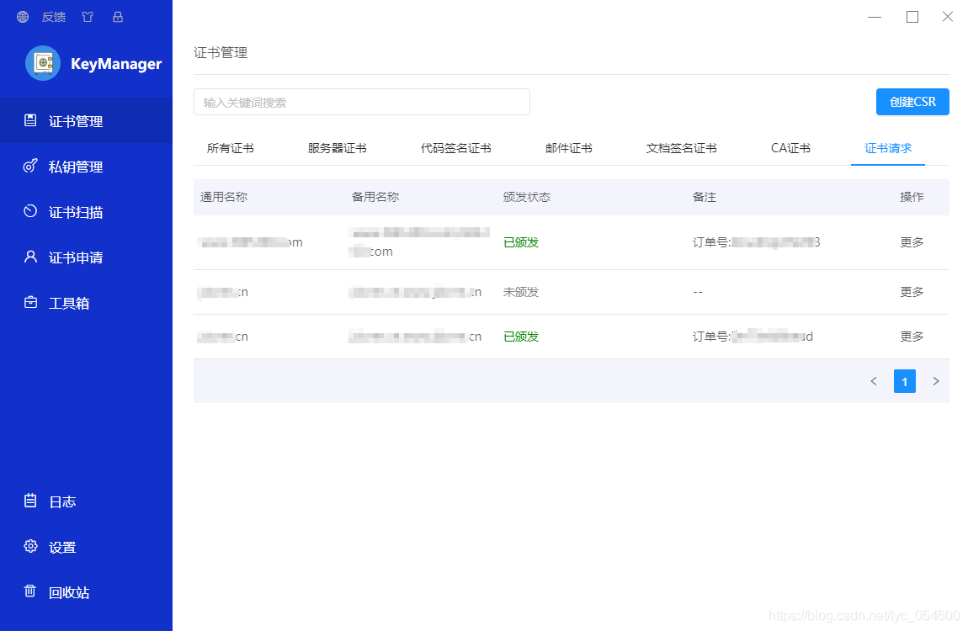This screenshot has height=631, width=968.
Task: Open the theme t-shirt icon
Action: [88, 16]
